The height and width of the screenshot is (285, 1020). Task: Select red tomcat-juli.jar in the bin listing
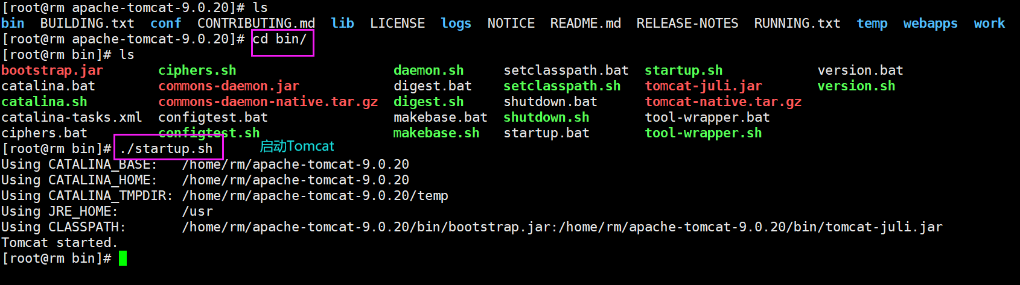(703, 86)
